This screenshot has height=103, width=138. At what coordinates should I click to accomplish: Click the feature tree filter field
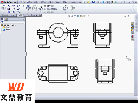coord(13,22)
